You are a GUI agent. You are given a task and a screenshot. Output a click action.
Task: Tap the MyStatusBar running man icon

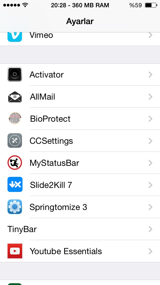pos(15,163)
